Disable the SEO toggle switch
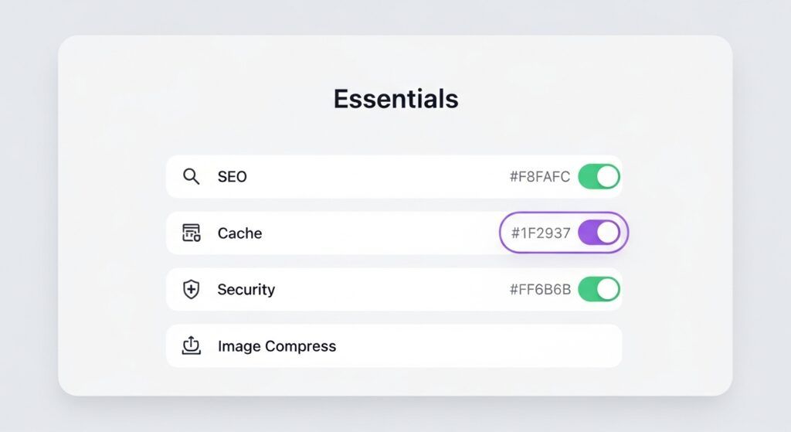Viewport: 791px width, 432px height. [x=599, y=176]
